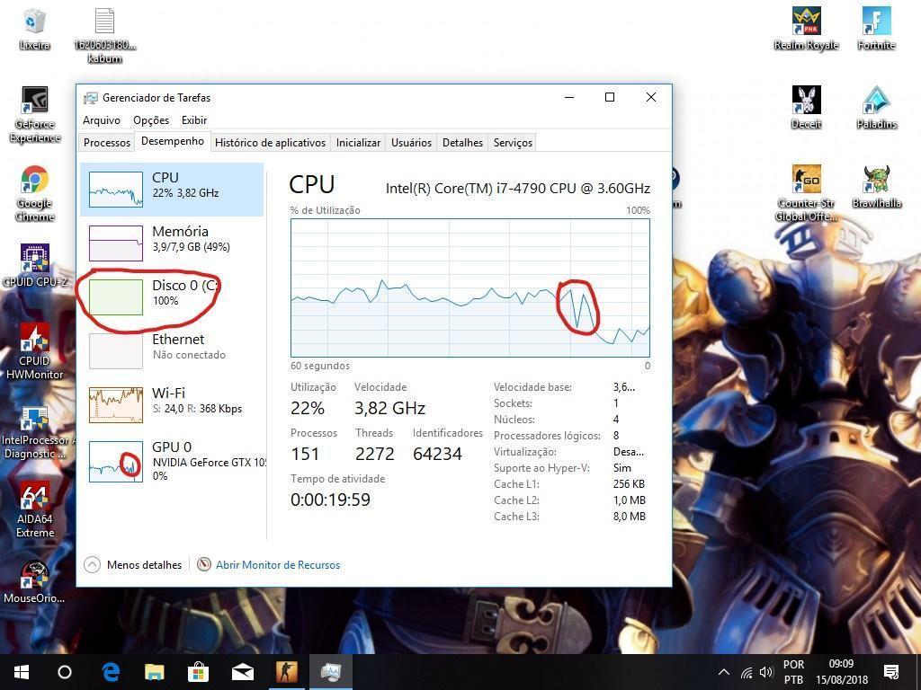The image size is (921, 690).
Task: Minimize the Gerenciador de Tarefas window
Action: click(569, 97)
